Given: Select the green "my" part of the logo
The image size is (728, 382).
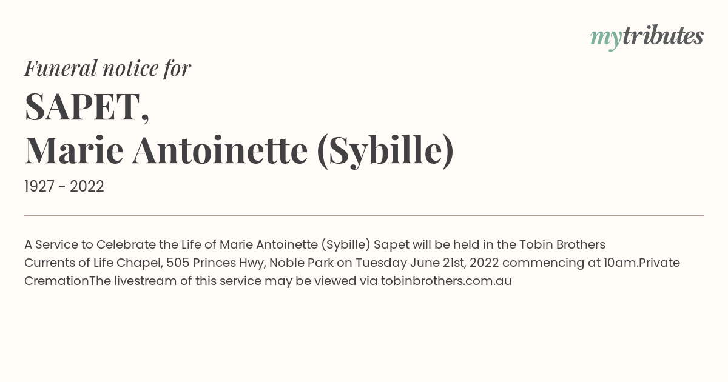Looking at the screenshot, I should [606, 39].
